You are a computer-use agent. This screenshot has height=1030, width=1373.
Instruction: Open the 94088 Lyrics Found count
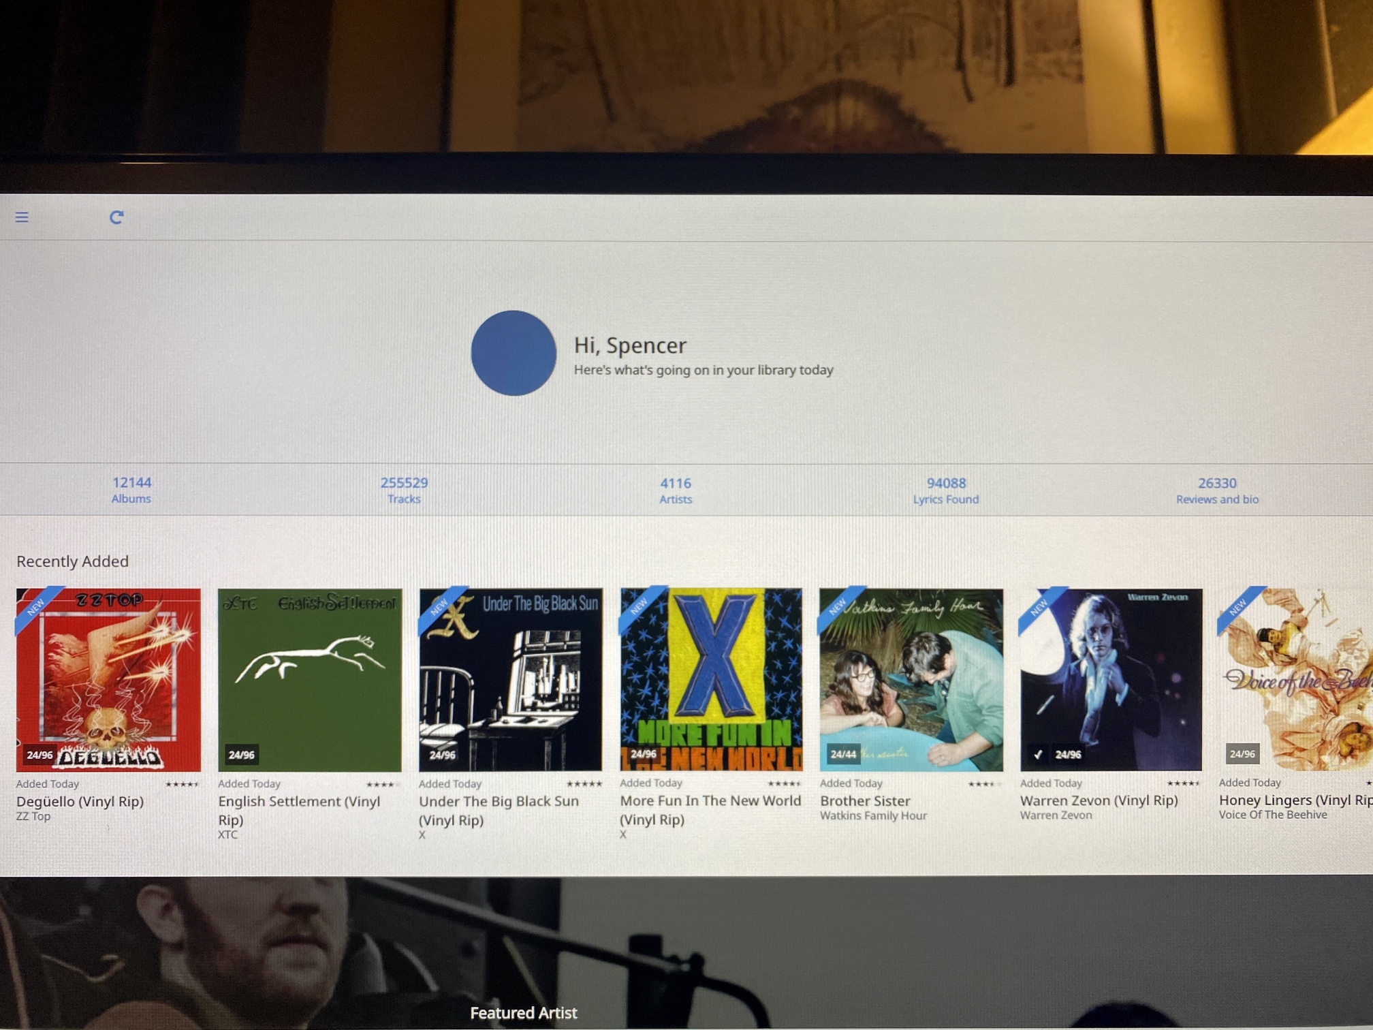(946, 490)
